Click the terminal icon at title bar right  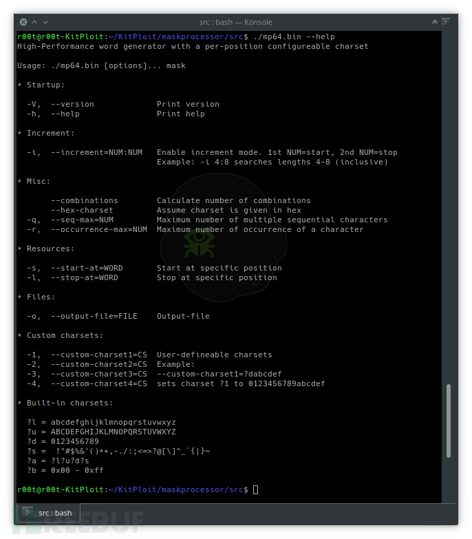[446, 22]
